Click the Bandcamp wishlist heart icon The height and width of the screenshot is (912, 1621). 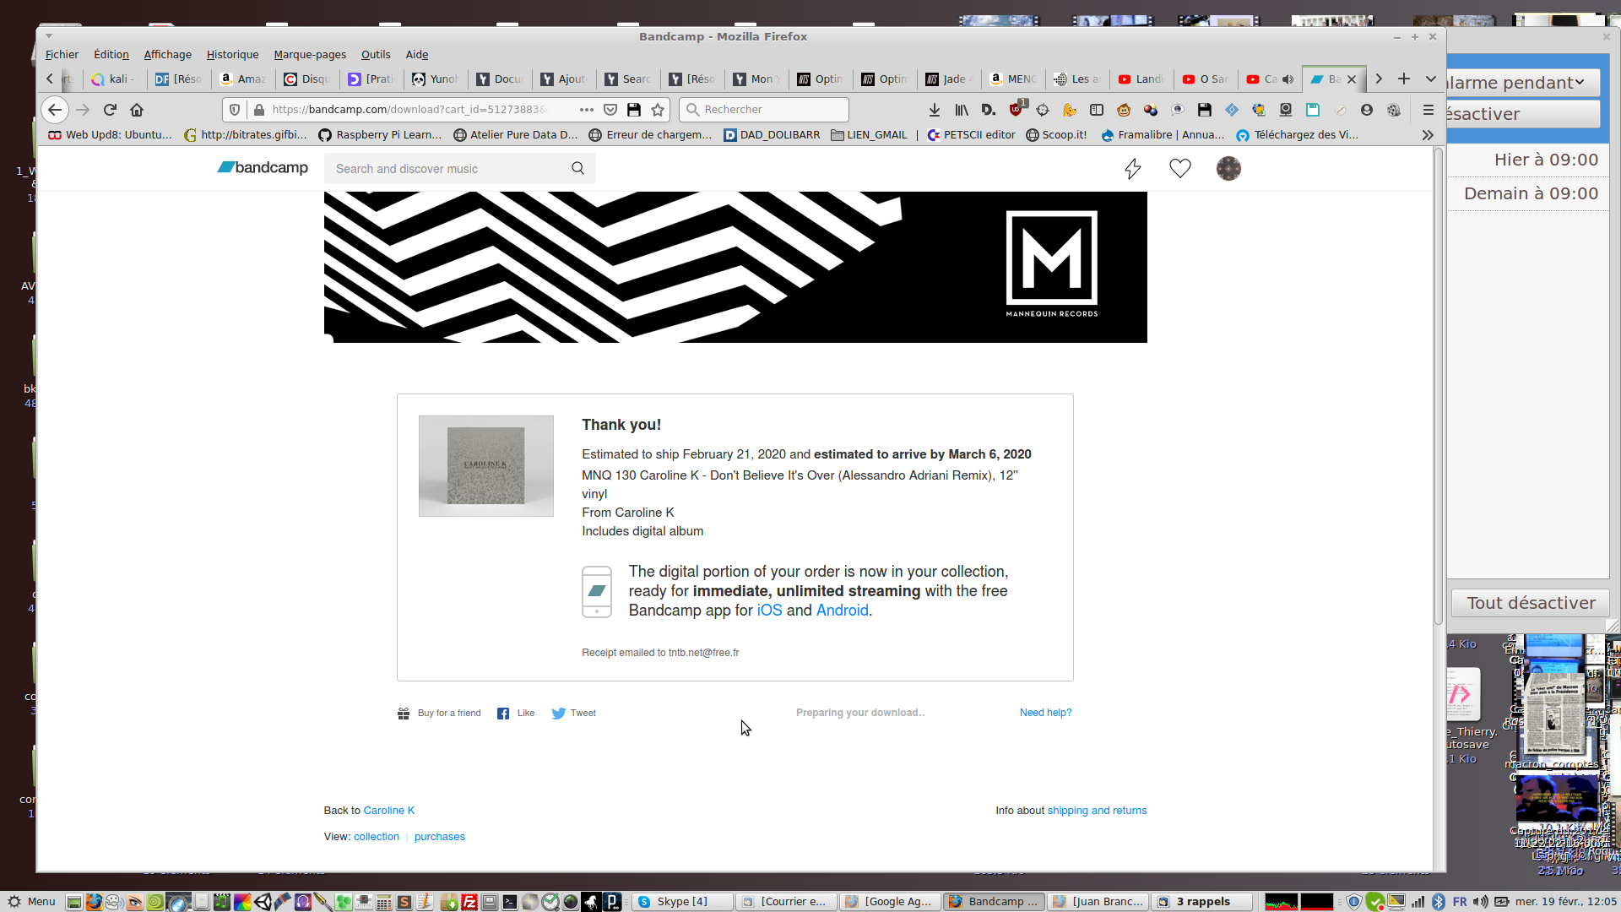point(1179,169)
